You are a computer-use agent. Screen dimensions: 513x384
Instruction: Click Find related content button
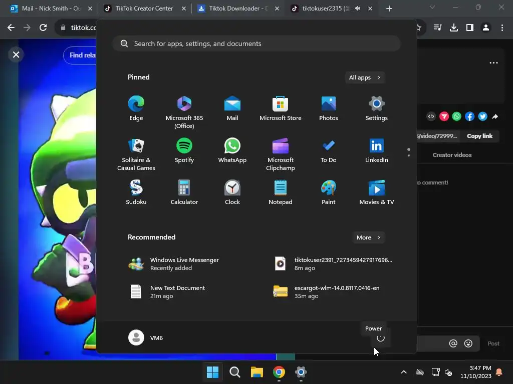point(80,55)
